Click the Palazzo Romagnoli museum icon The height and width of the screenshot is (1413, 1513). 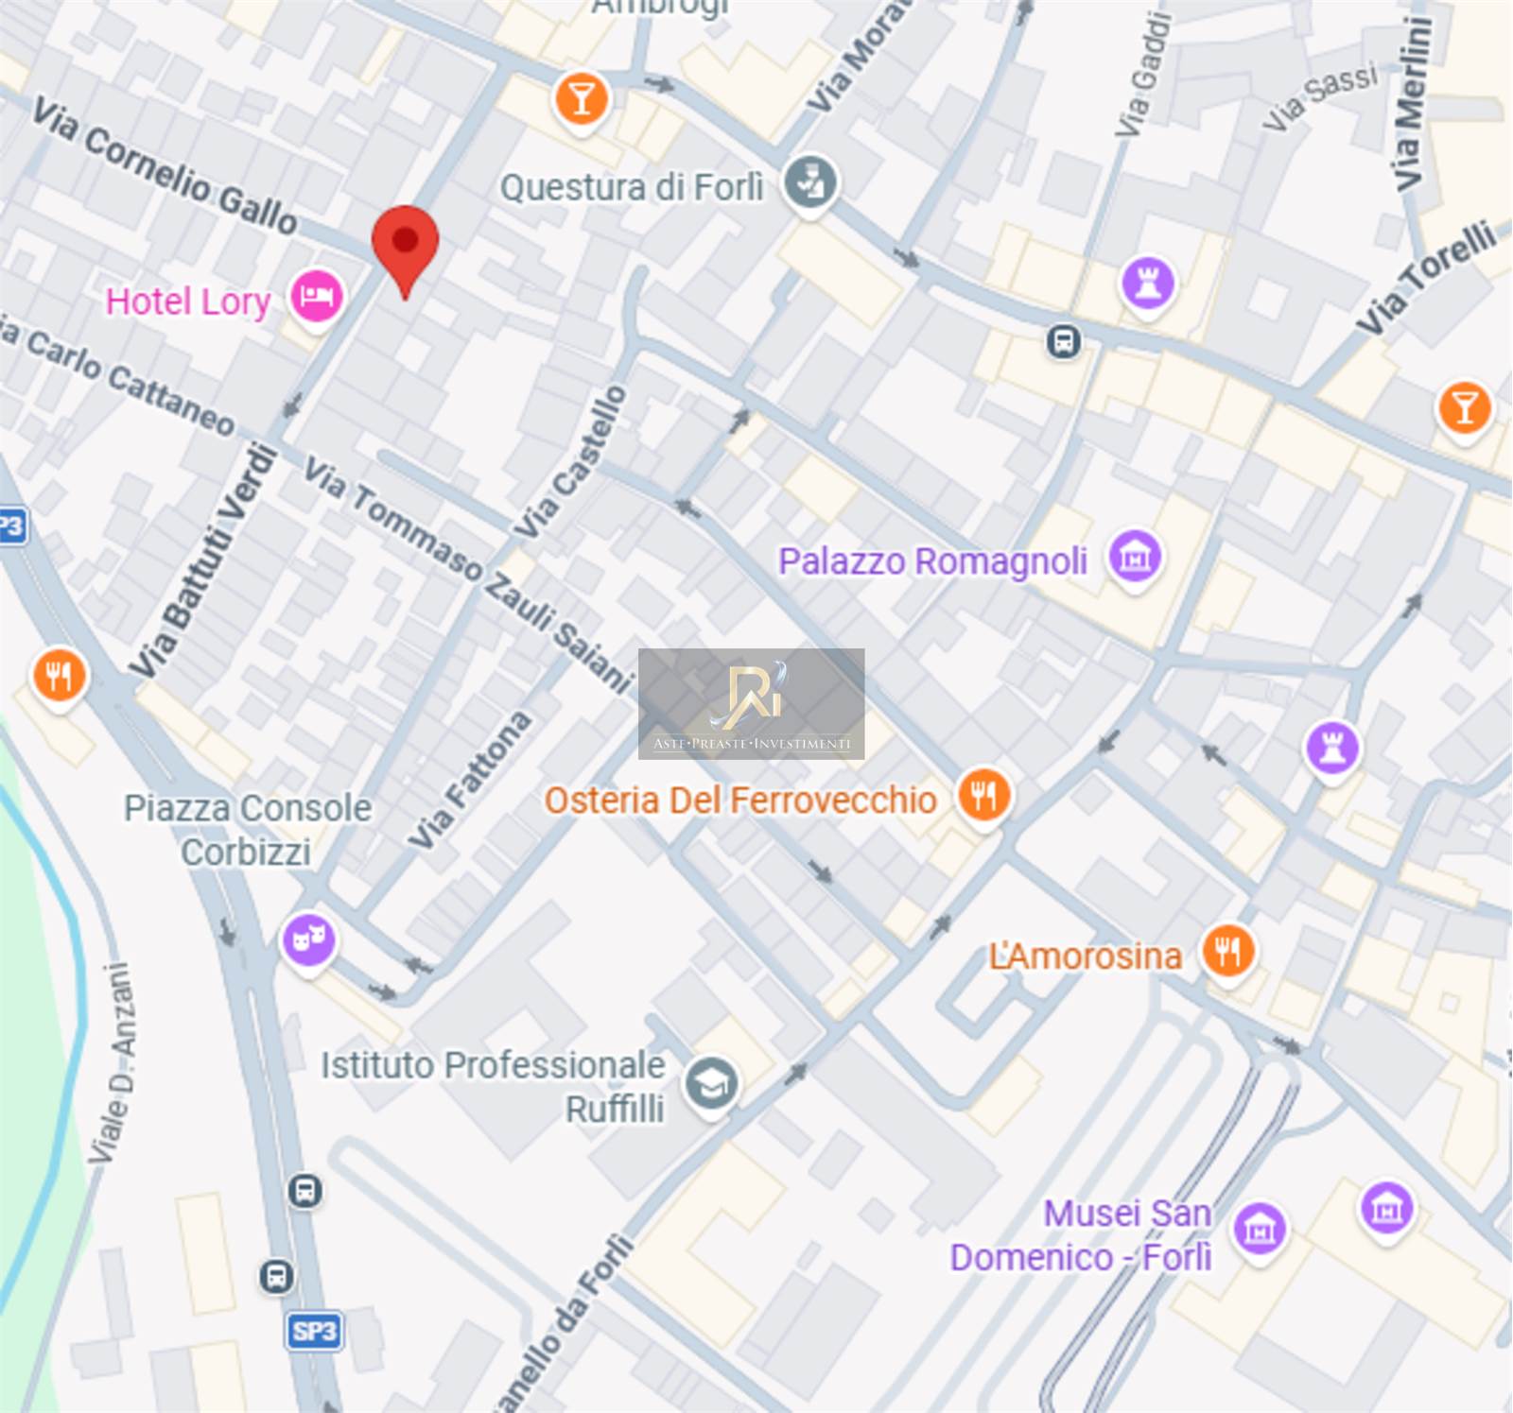pos(1135,558)
